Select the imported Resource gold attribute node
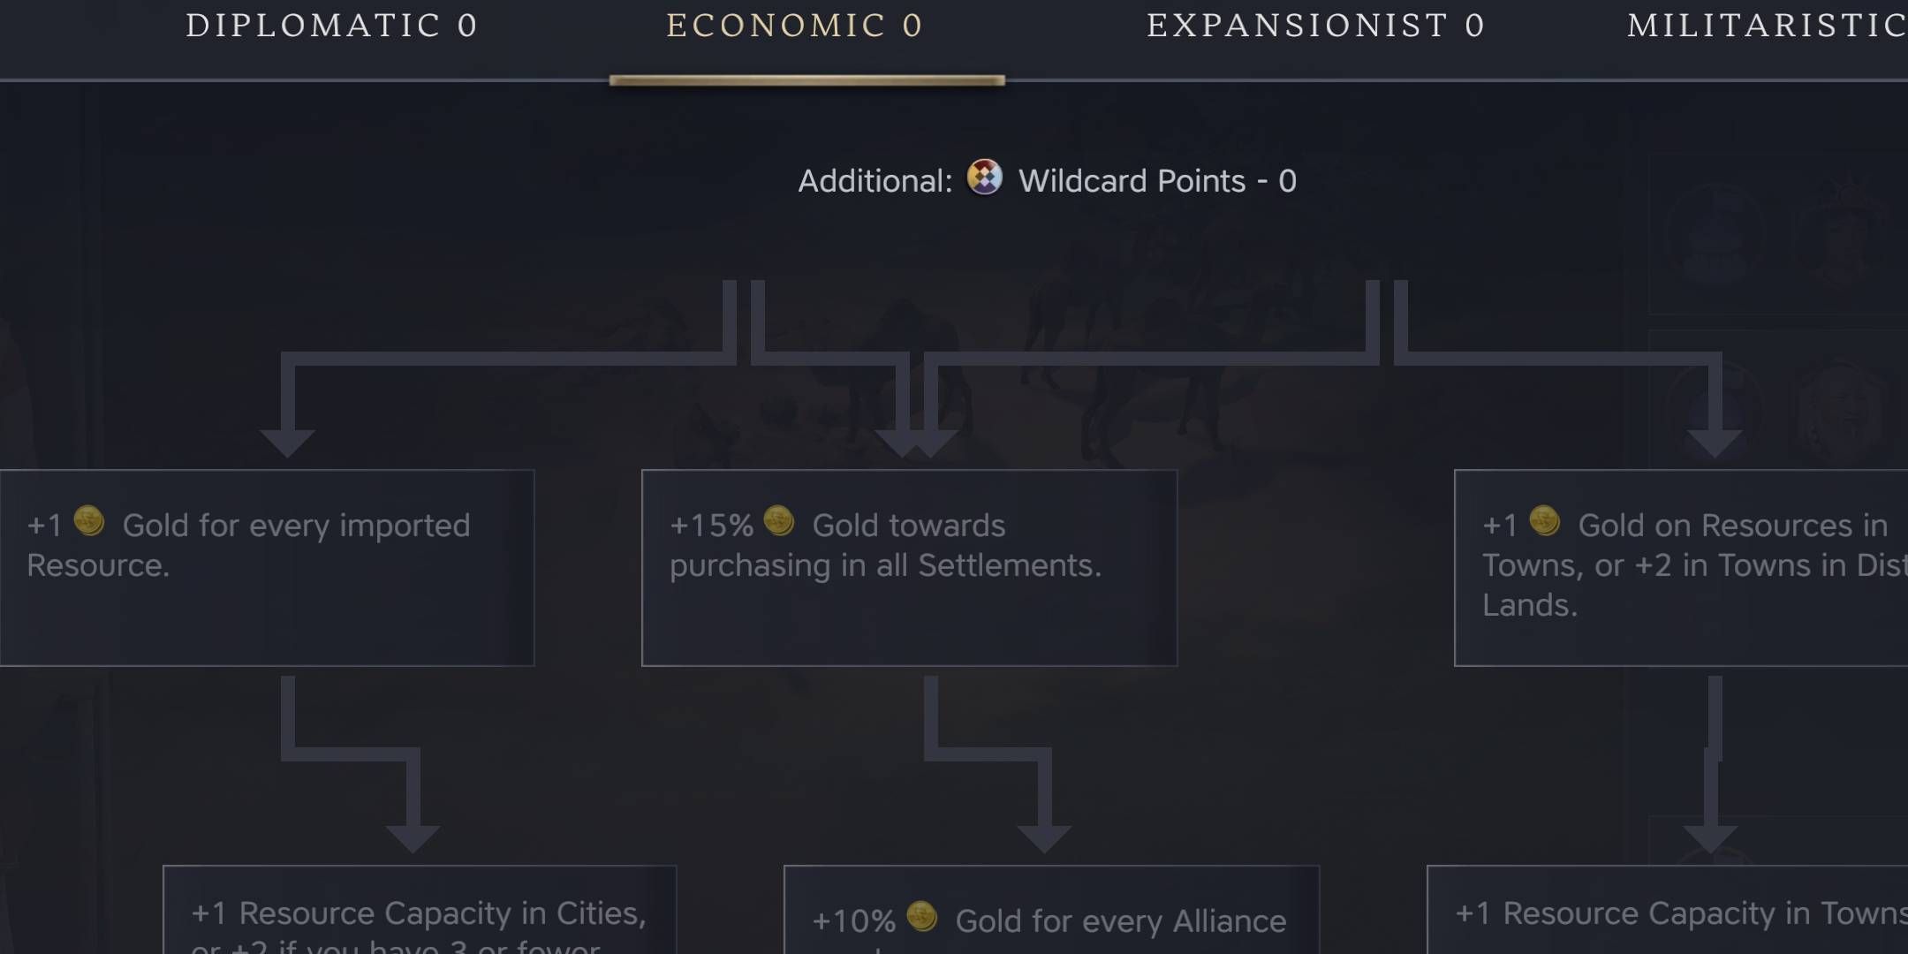 click(x=267, y=568)
